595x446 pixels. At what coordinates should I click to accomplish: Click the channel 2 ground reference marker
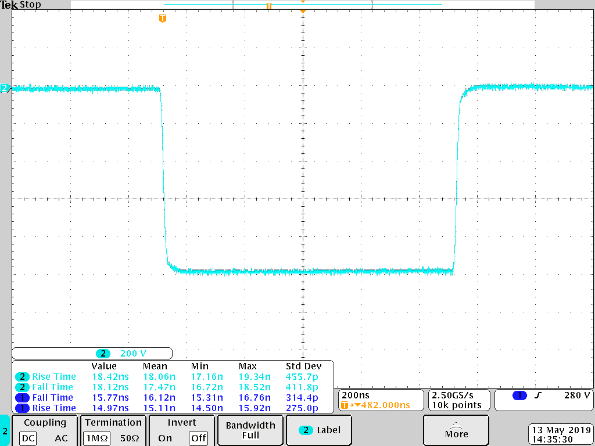(x=5, y=88)
